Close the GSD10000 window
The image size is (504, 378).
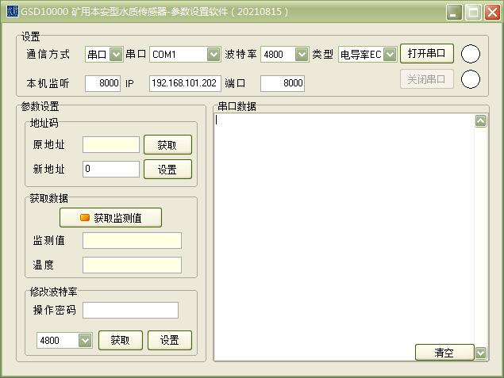point(492,13)
